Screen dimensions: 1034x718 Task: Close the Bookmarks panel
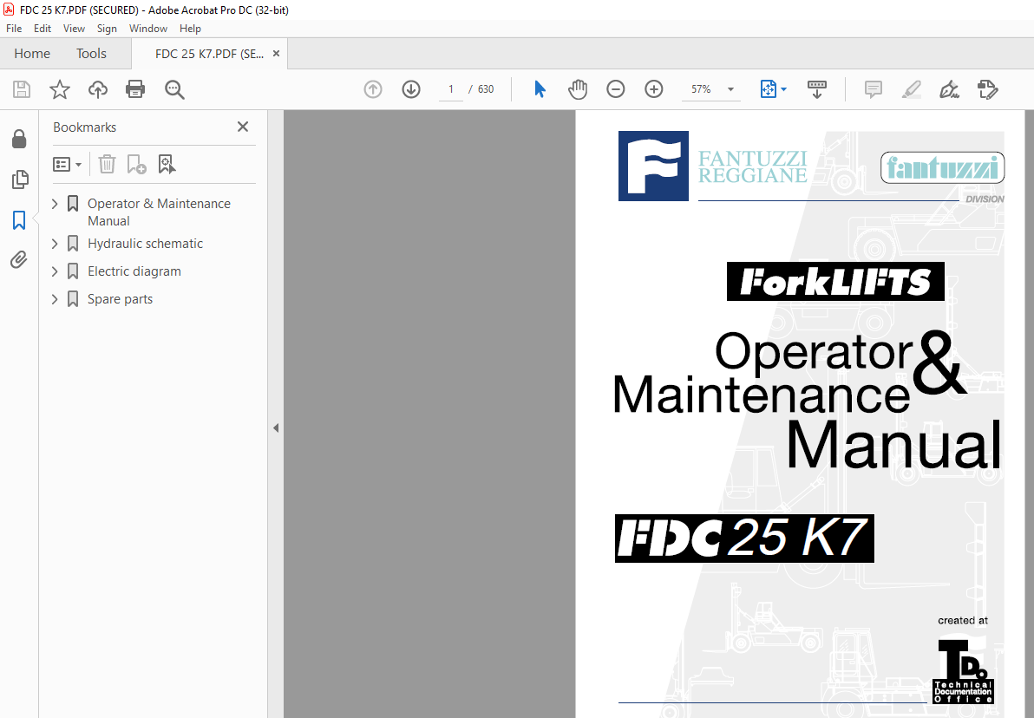click(243, 127)
